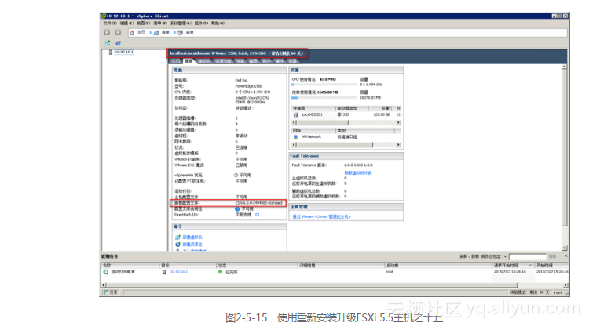Screen dimensions: 589x326
Task: Click the 新建资源池 command icon
Action: [x=177, y=244]
